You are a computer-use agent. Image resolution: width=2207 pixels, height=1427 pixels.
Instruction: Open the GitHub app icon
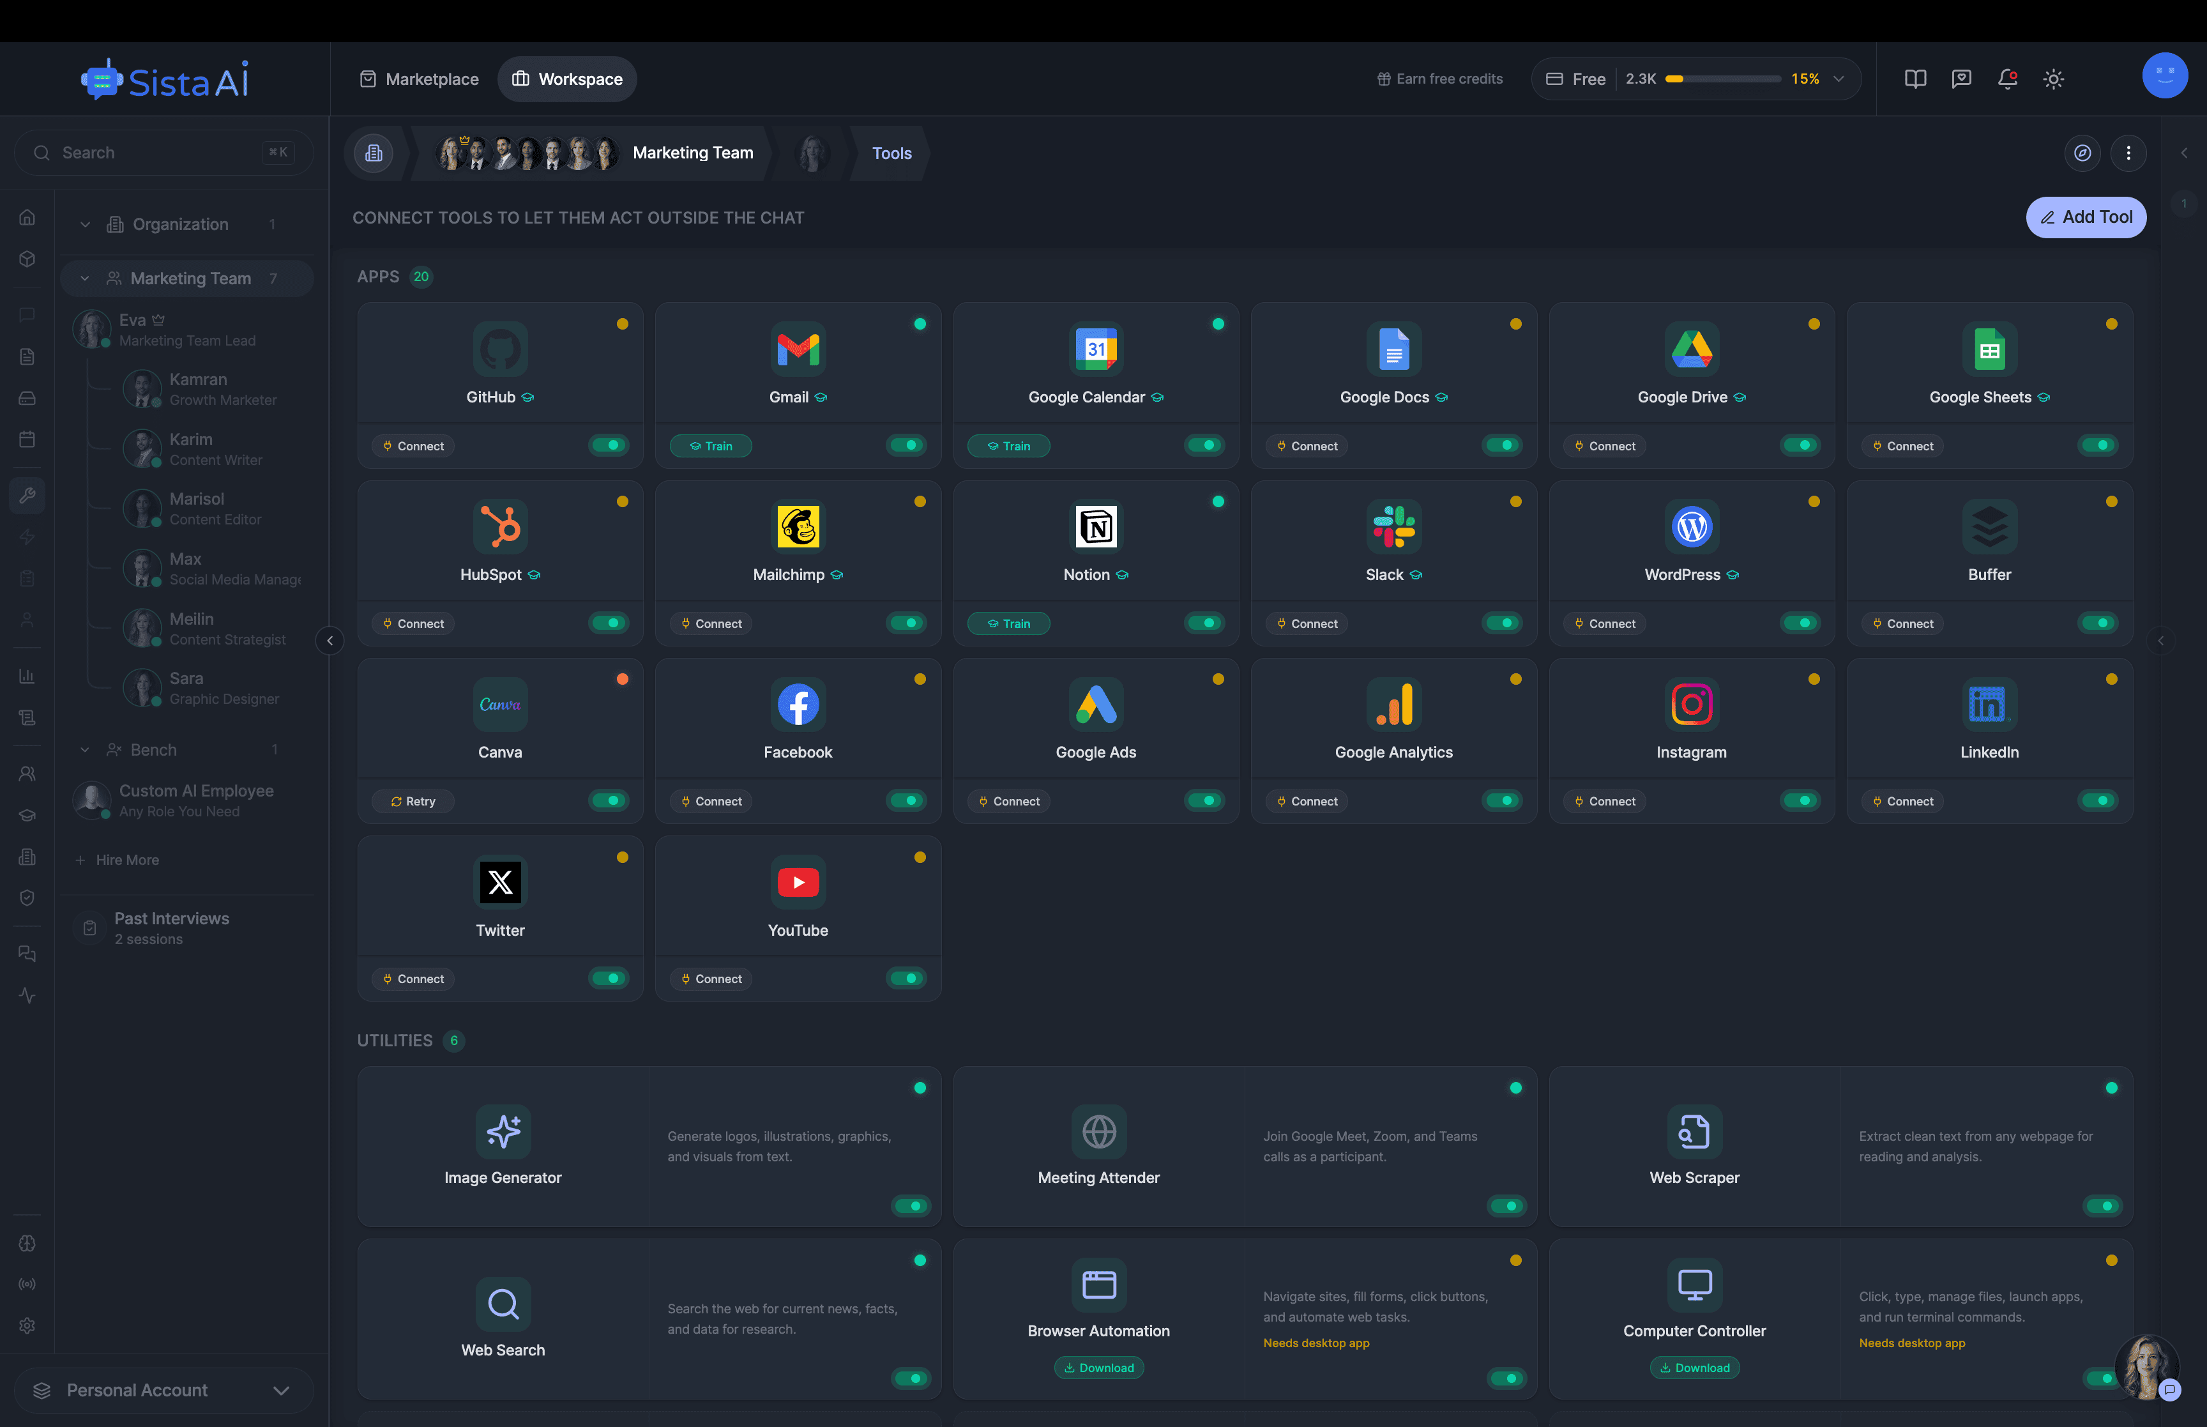click(500, 349)
